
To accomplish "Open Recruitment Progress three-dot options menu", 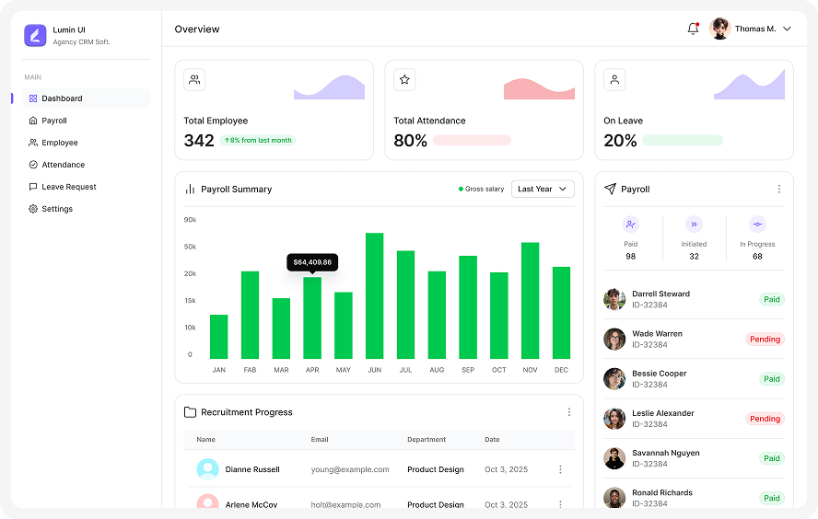I will pyautogui.click(x=568, y=412).
